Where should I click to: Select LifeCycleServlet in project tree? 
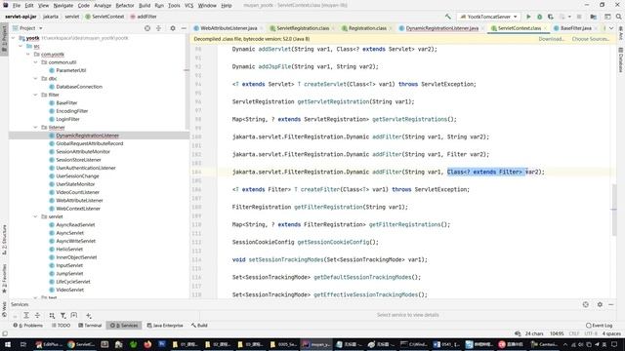point(73,282)
